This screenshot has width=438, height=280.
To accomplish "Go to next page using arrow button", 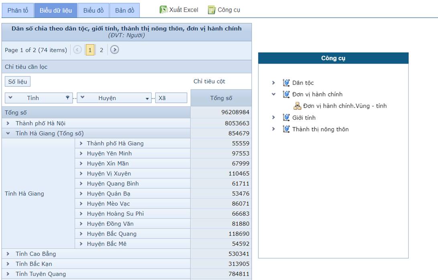I will 115,50.
